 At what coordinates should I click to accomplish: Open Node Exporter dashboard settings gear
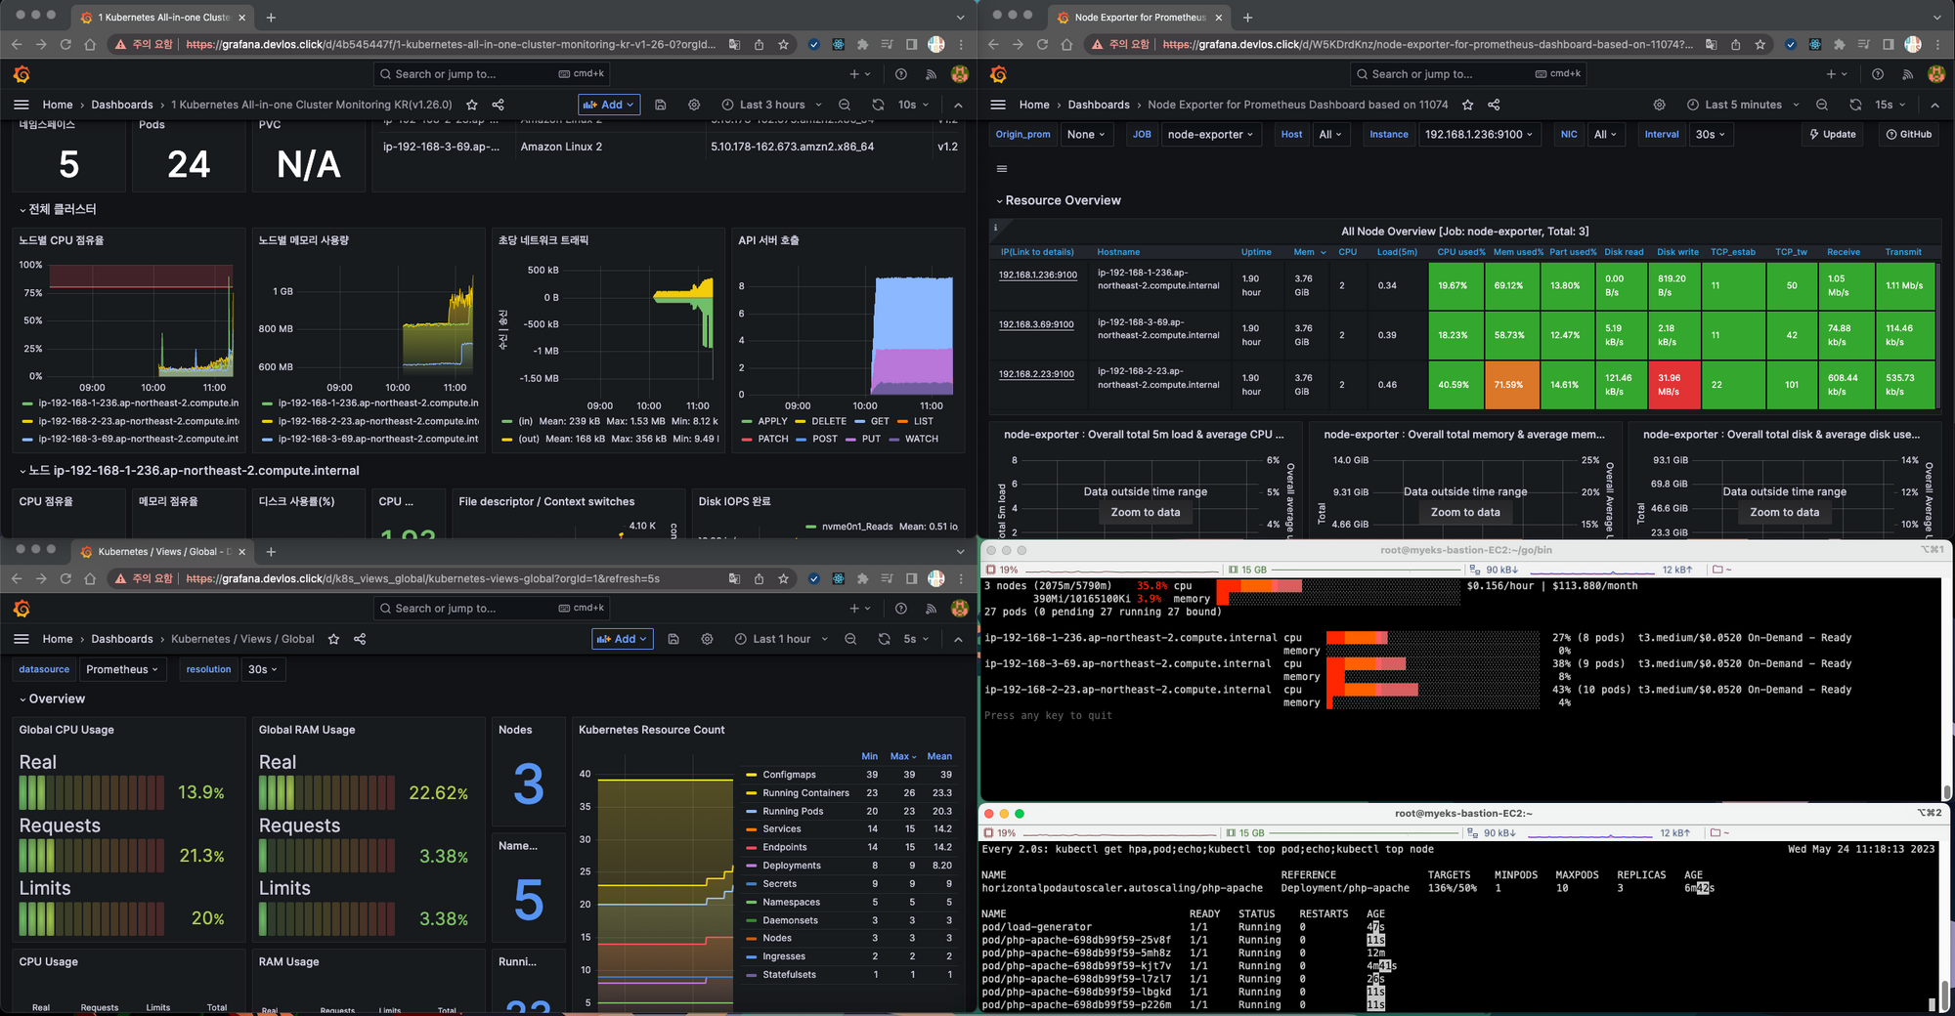(1659, 105)
